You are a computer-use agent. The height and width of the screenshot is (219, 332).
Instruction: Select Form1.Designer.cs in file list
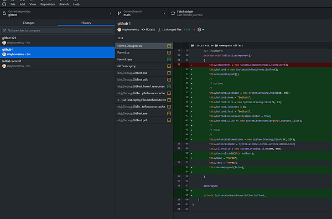tap(144, 46)
